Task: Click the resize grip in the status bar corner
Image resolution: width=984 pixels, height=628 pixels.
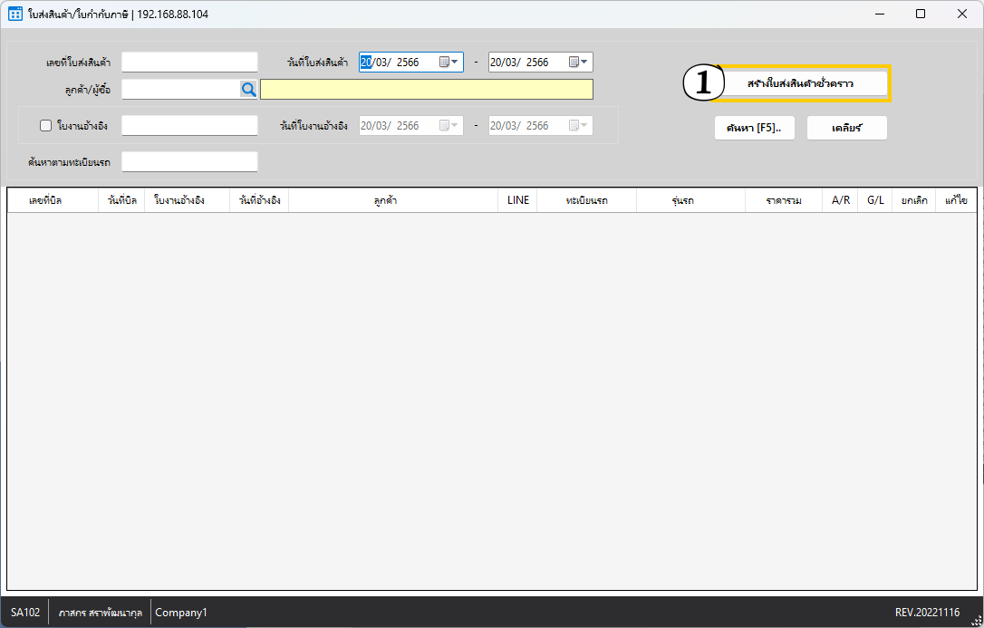Action: tap(976, 620)
